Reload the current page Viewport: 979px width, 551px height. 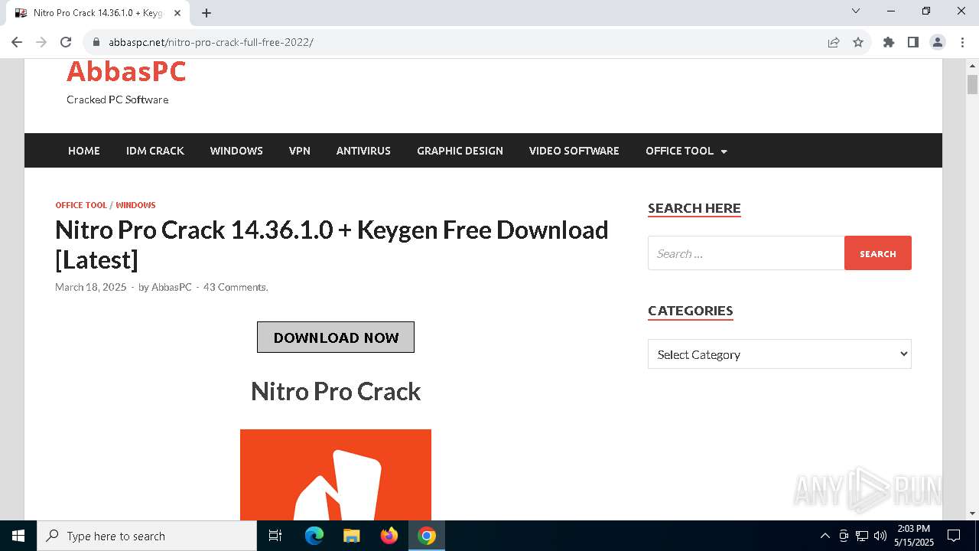(66, 42)
